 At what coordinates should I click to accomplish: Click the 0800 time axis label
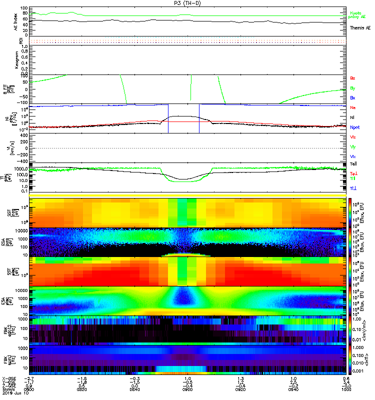click(x=29, y=389)
